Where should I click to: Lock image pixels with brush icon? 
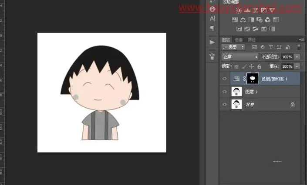tap(244, 66)
